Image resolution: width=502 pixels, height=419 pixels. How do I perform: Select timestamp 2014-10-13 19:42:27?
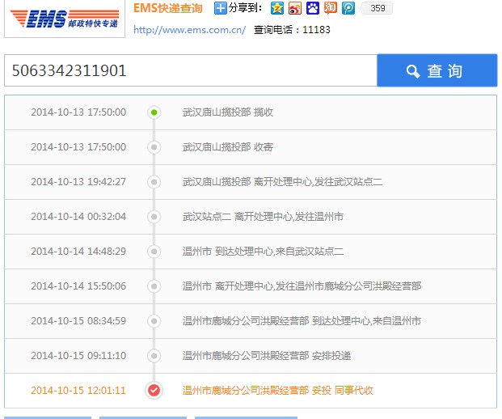(78, 182)
